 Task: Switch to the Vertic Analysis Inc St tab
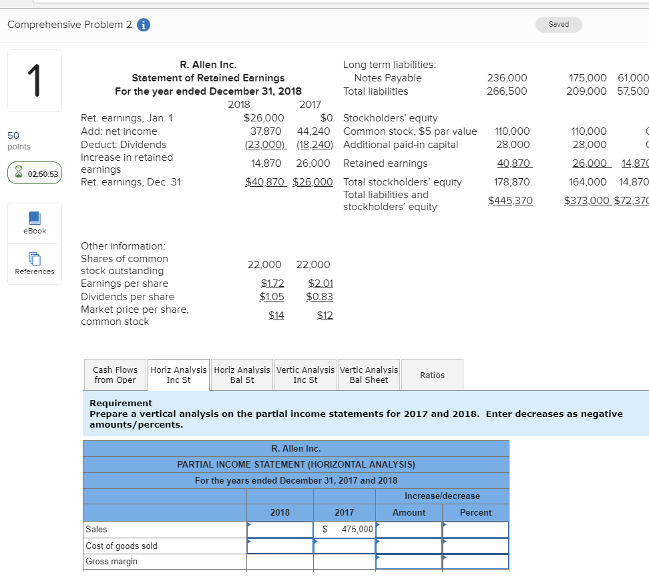pos(305,375)
